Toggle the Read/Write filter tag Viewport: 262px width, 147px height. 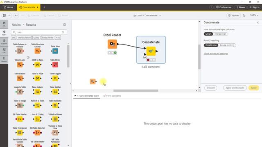pos(47,38)
